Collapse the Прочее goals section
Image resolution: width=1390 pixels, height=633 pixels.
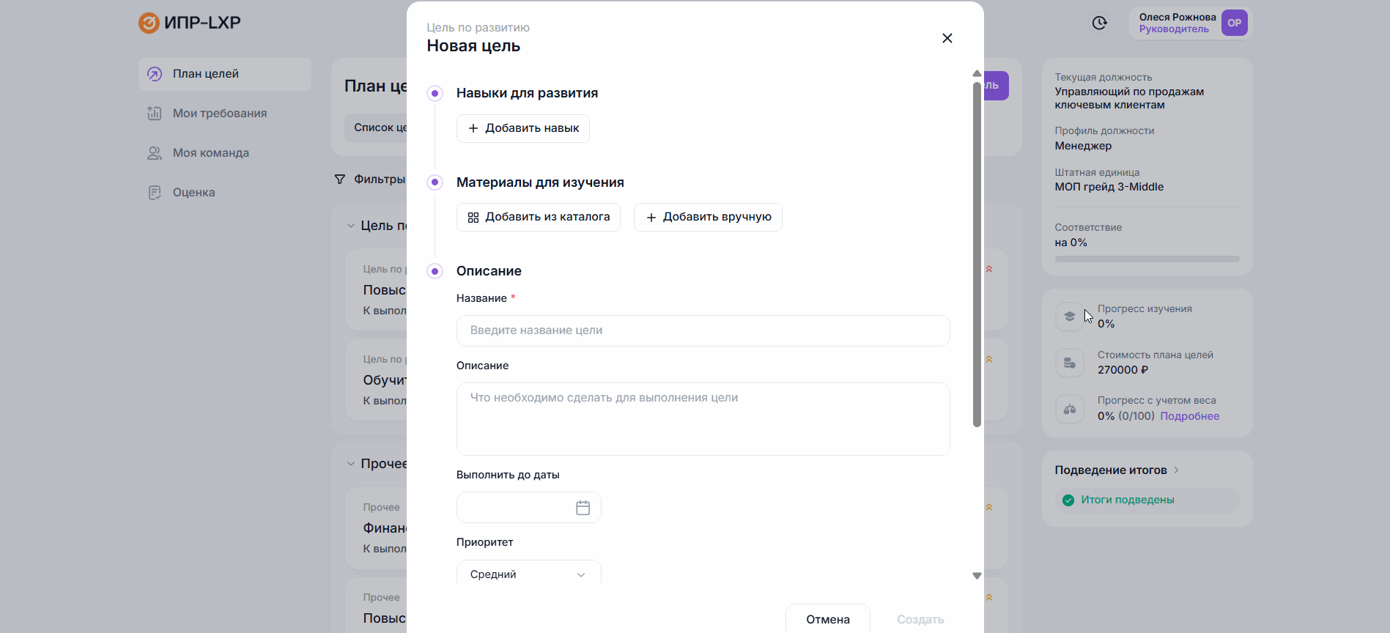click(x=351, y=464)
